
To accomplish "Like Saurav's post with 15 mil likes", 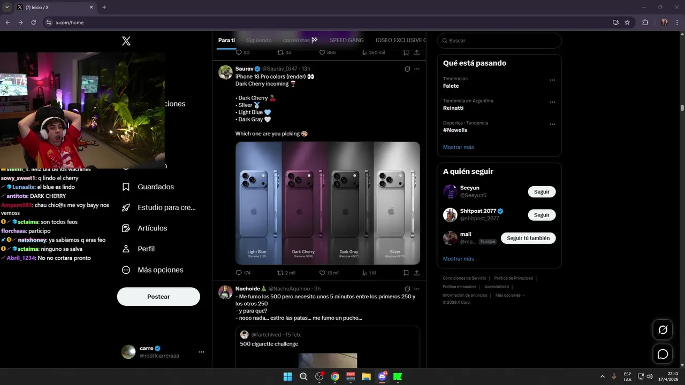I will coord(329,273).
